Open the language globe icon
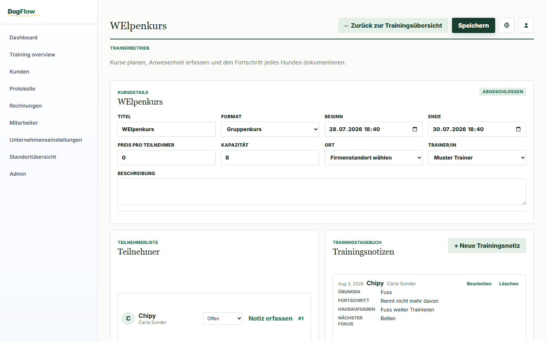This screenshot has height=341, width=546. click(x=507, y=25)
